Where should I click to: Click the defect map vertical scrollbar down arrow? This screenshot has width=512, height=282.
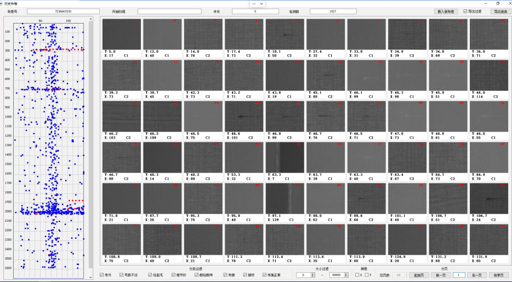tap(91, 278)
